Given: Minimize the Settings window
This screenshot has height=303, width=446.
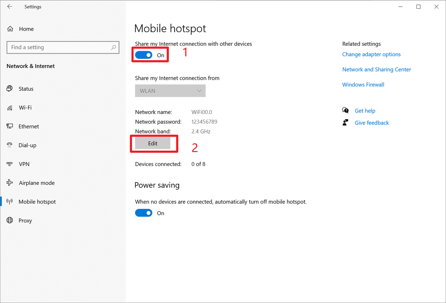Looking at the screenshot, I should [x=400, y=7].
